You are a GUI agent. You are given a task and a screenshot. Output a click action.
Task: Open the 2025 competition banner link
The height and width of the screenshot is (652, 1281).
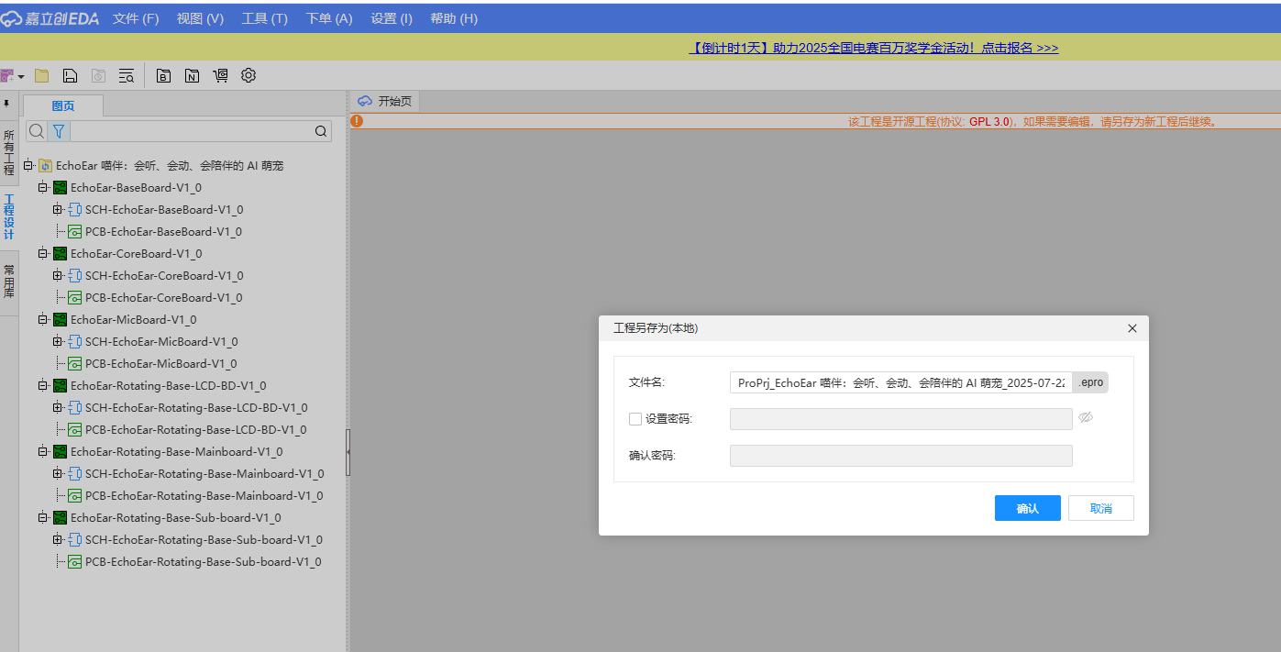(873, 48)
